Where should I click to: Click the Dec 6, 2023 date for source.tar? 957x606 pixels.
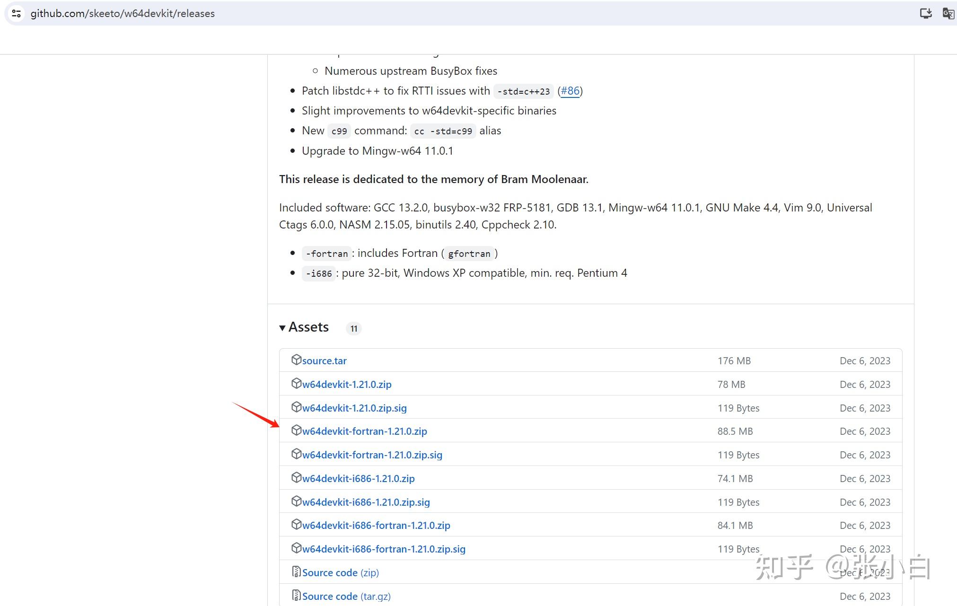click(865, 361)
